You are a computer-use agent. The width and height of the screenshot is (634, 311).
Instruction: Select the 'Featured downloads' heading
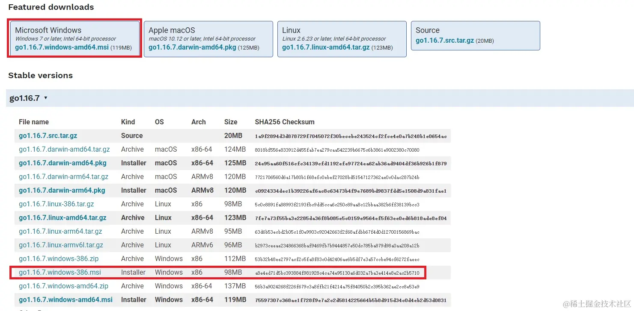tap(51, 7)
